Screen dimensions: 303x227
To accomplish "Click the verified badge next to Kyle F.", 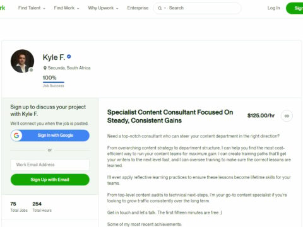I will (x=69, y=57).
